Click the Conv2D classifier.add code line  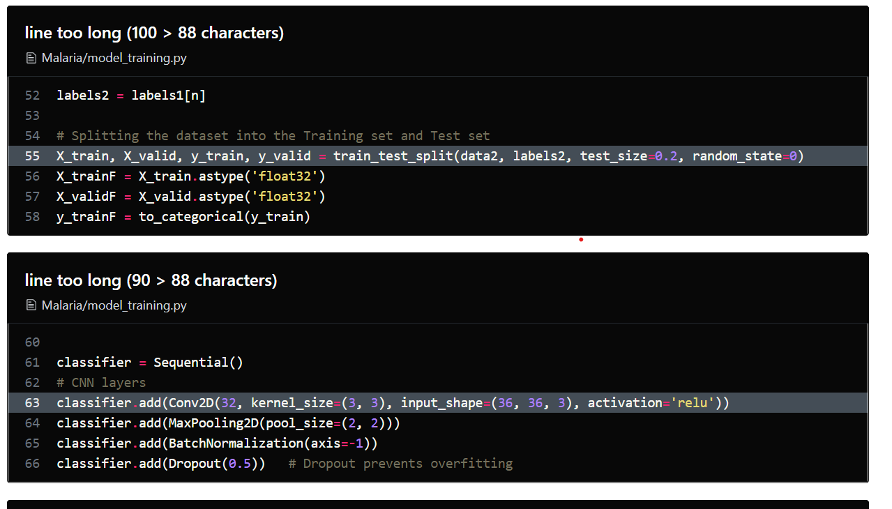(x=393, y=403)
